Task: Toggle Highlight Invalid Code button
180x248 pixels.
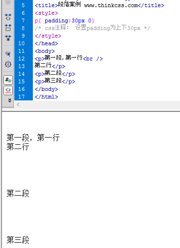Action: coord(8,90)
